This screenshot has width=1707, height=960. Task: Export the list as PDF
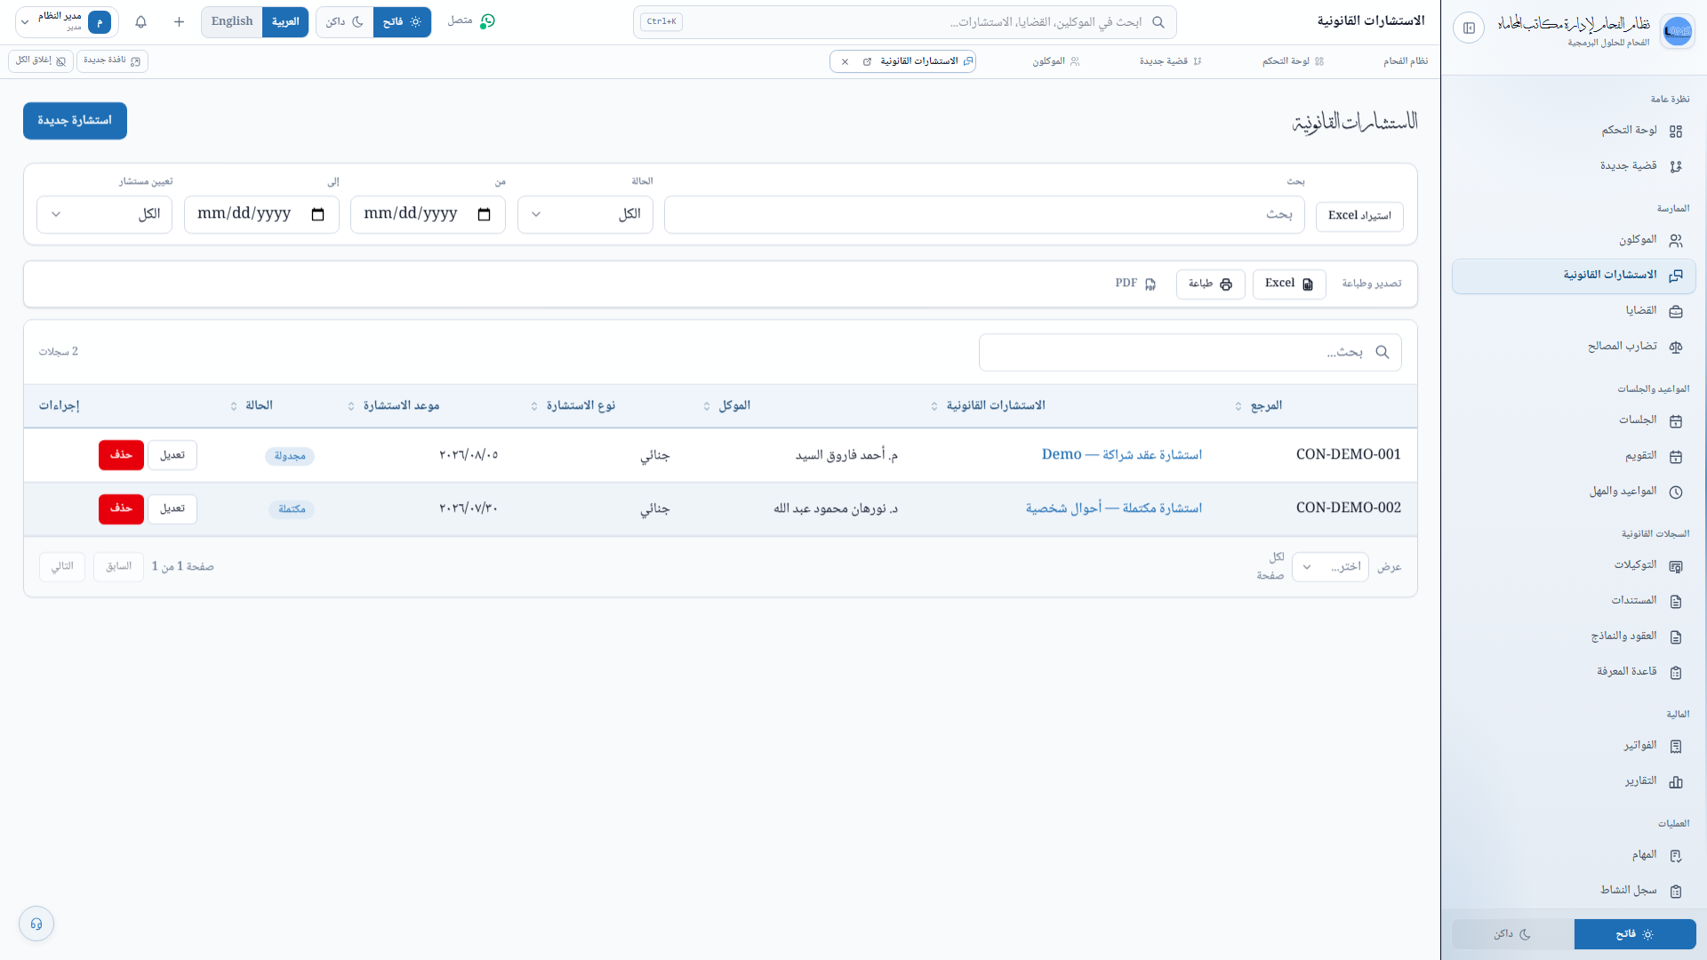(x=1135, y=284)
